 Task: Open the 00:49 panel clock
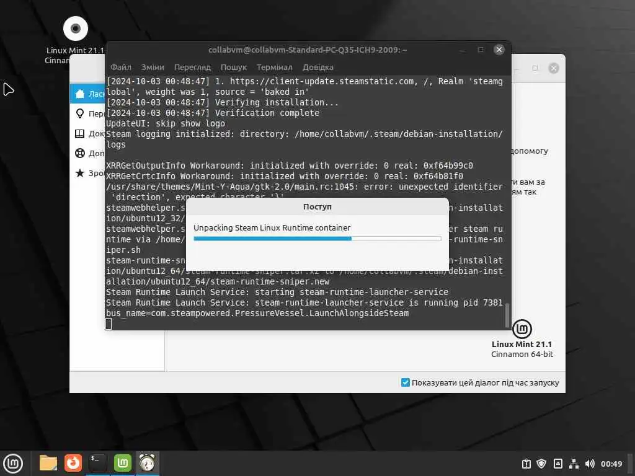pos(611,464)
